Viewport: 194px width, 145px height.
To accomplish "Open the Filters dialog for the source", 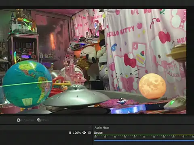I will [39, 120].
